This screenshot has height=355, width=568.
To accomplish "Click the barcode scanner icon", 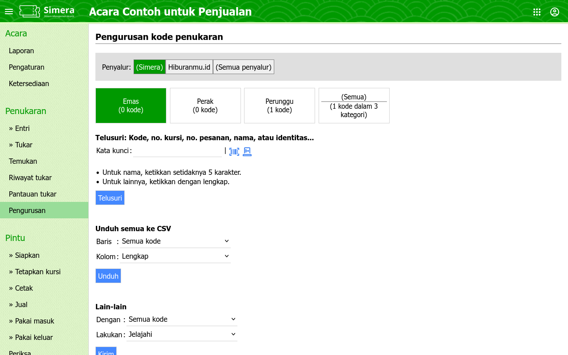I will coord(234,152).
